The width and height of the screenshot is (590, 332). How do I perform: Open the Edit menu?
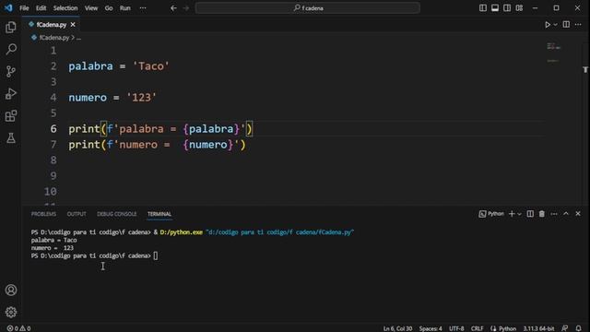coord(41,8)
